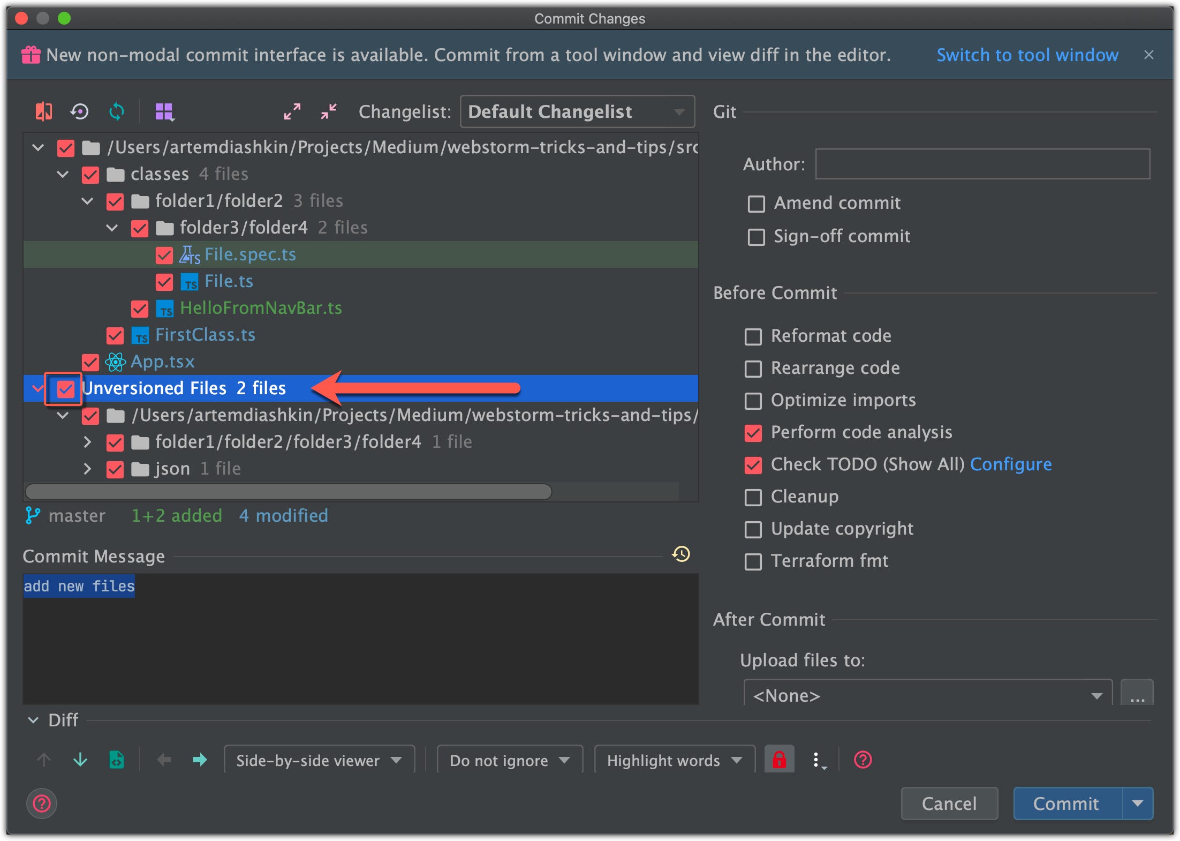The height and width of the screenshot is (841, 1180).
Task: Select HelloFromNavBar.ts in the tree
Action: pos(261,308)
